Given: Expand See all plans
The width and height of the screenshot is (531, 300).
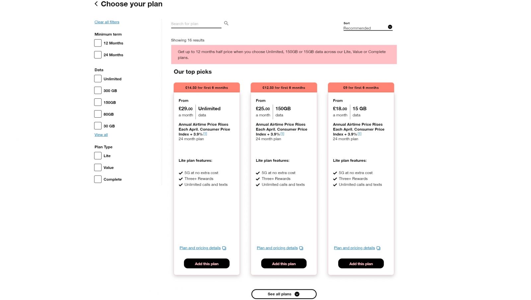Looking at the screenshot, I should pyautogui.click(x=284, y=294).
